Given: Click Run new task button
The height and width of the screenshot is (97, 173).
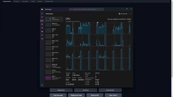Looking at the screenshot, I should 123,14.
